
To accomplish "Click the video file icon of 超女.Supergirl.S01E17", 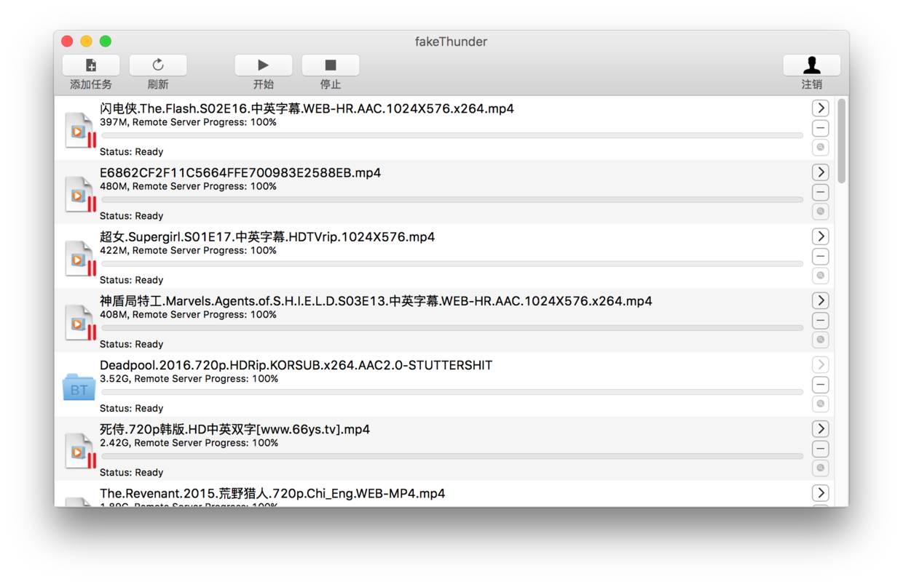I will click(x=79, y=258).
